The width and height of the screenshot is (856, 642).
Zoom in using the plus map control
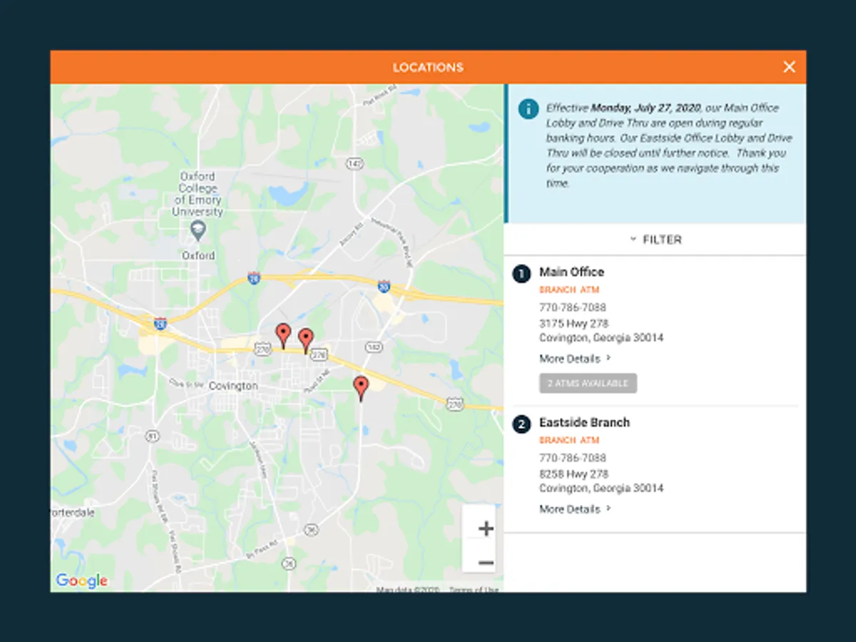click(485, 528)
